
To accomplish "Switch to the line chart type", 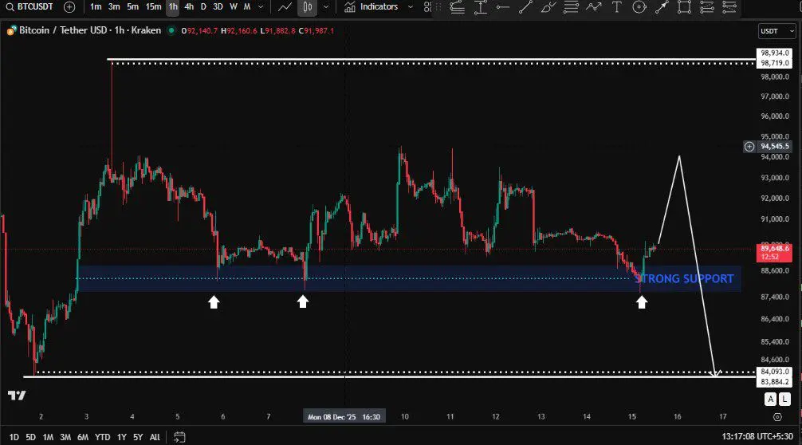I will (285, 7).
